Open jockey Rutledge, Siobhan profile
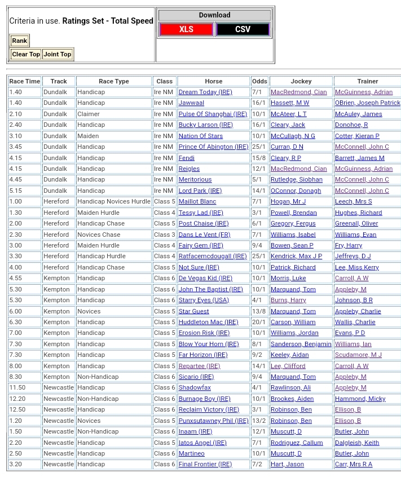 tap(296, 180)
